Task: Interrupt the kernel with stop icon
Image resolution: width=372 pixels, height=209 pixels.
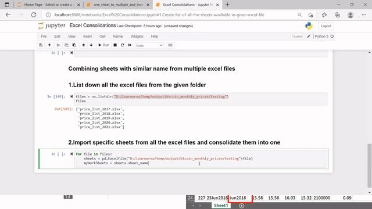Action: (x=115, y=45)
